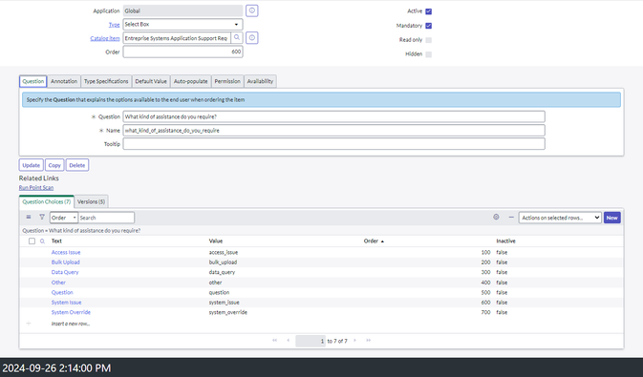Click the Catalog item input field

(177, 38)
